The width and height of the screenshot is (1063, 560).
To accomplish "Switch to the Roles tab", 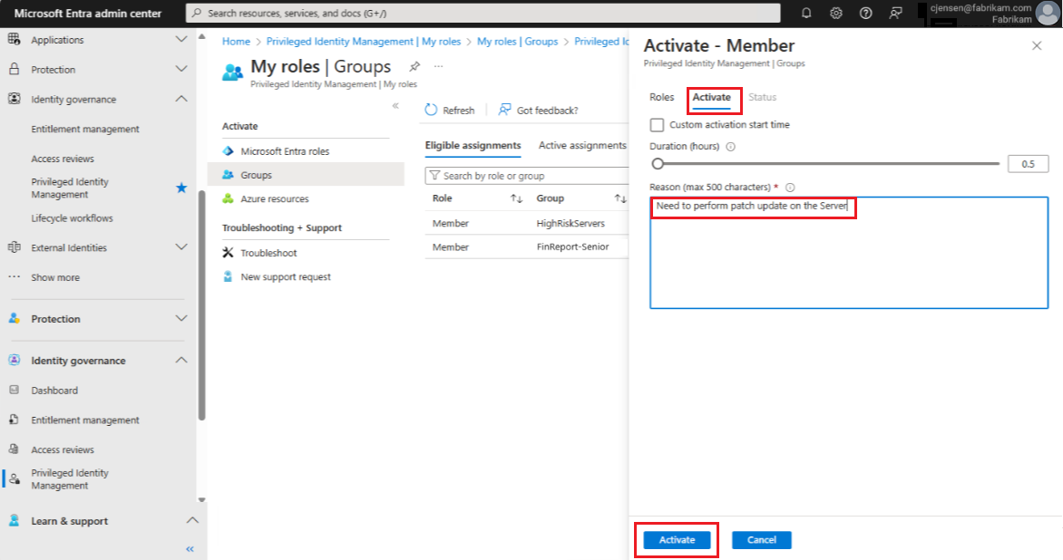I will [662, 97].
